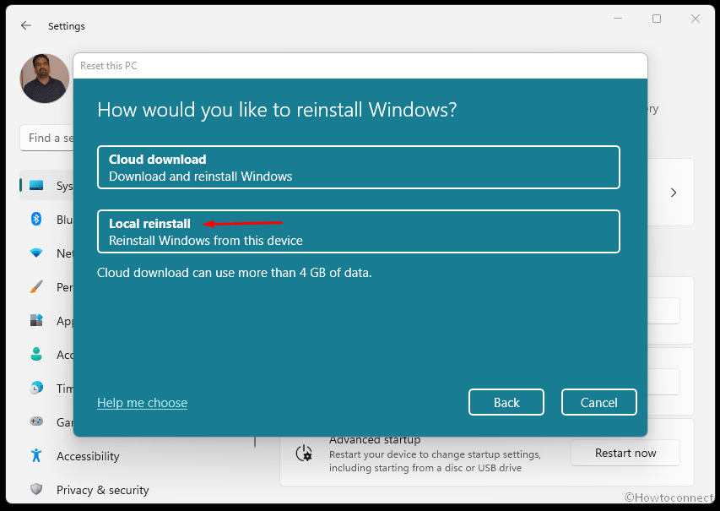Select the System monitor icon in sidebar

point(36,185)
